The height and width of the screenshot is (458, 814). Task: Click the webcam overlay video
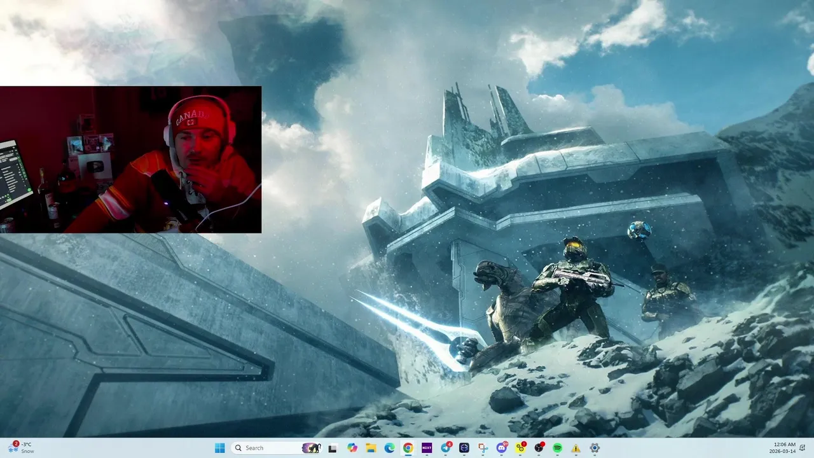point(130,160)
